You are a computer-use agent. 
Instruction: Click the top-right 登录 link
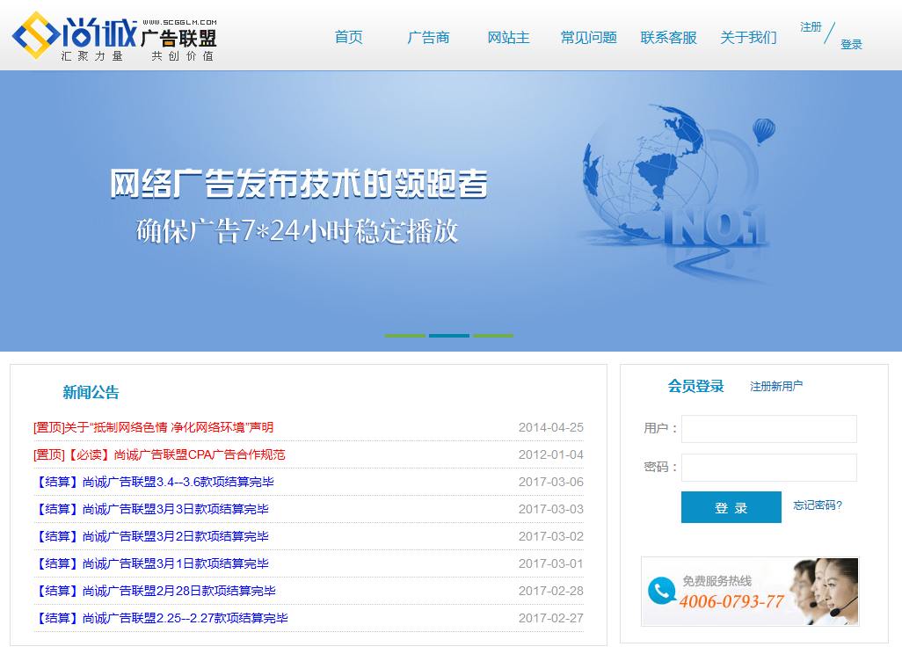pyautogui.click(x=851, y=45)
